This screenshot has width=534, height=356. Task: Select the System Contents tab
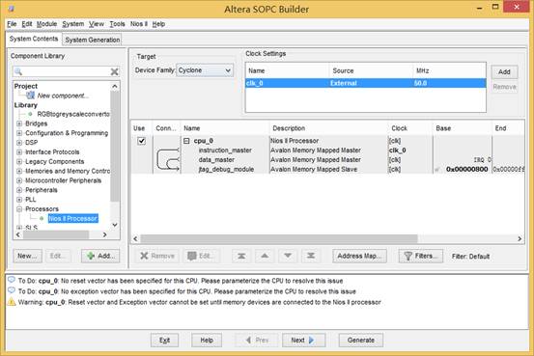tap(34, 39)
